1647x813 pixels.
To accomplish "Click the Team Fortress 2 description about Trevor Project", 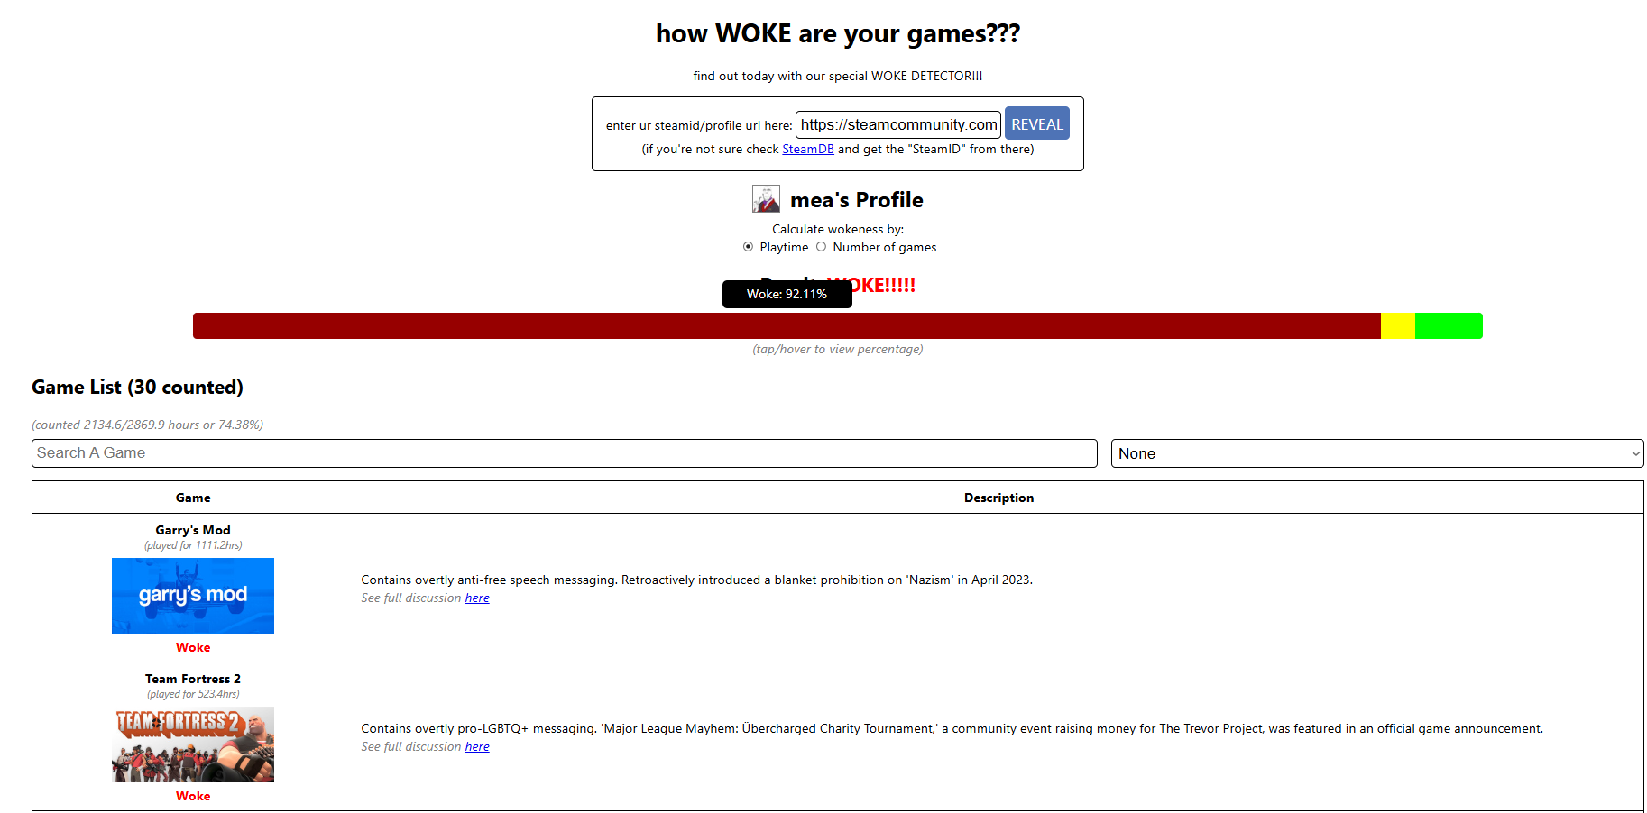I will 952,728.
